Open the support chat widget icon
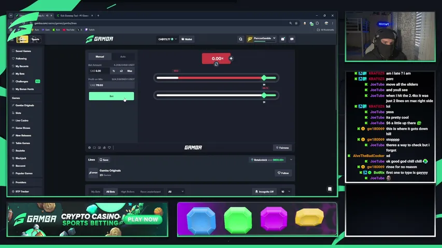The width and height of the screenshot is (442, 248). coord(330,189)
